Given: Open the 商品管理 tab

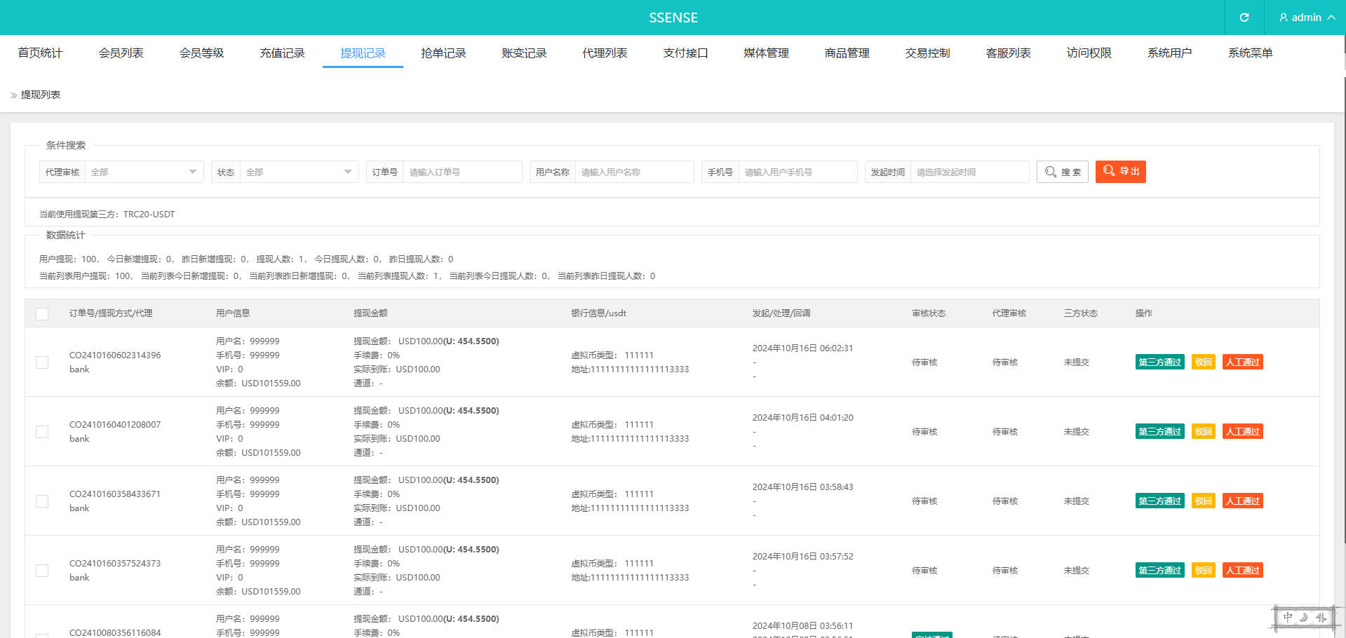Looking at the screenshot, I should point(847,53).
